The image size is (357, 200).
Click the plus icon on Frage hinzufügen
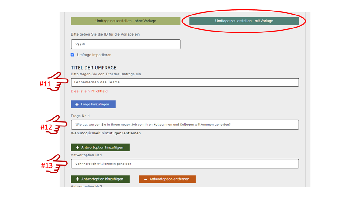(x=77, y=104)
